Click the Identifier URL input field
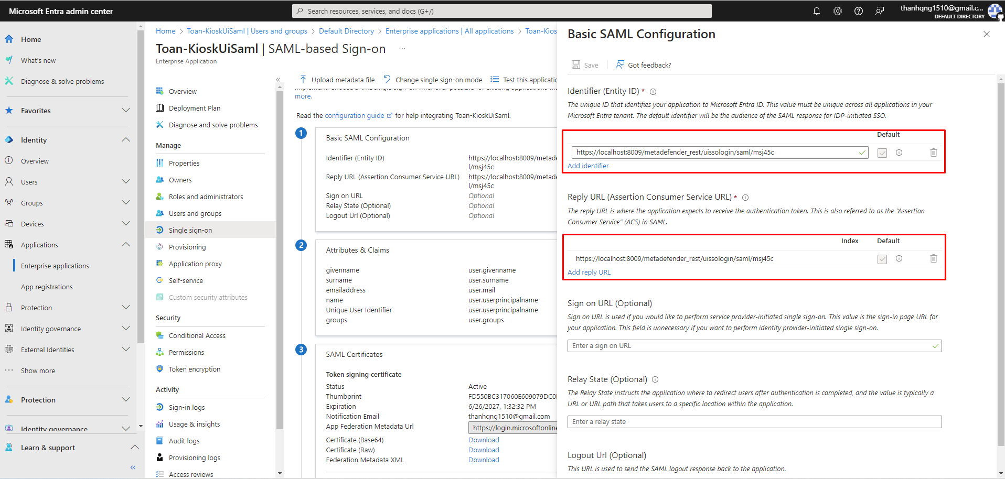1005x479 pixels. pos(720,153)
